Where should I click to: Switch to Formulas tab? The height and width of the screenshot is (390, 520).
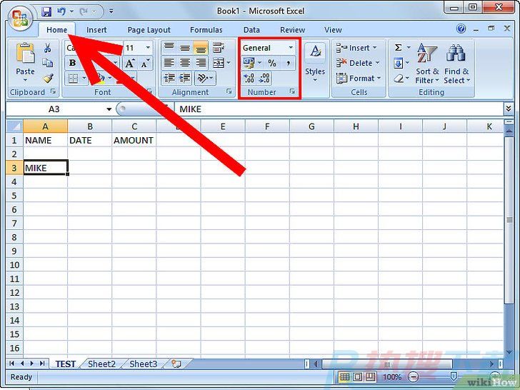(206, 30)
